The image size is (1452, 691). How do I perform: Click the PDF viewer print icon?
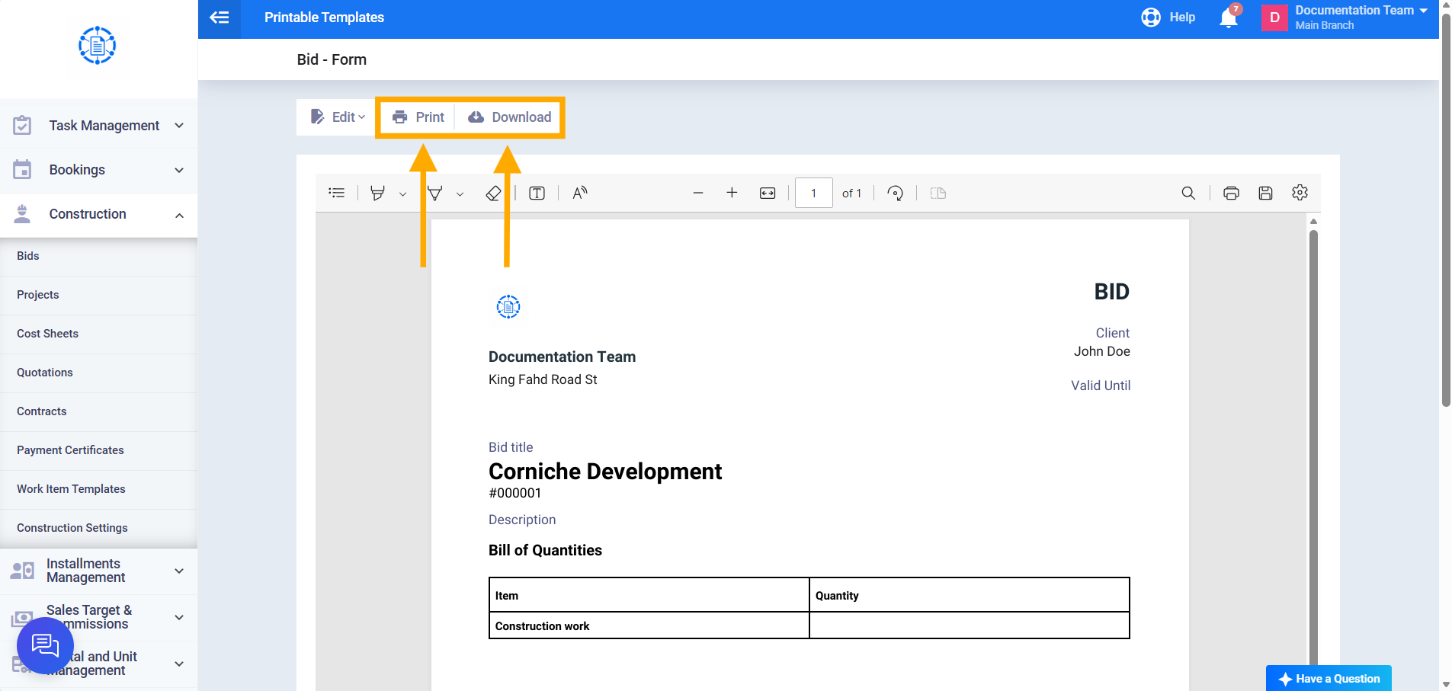pyautogui.click(x=1231, y=194)
